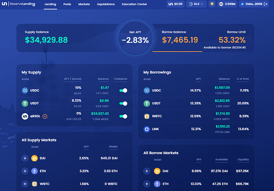Click plus button for ETH borrow market
The height and width of the screenshot is (191, 274).
[x=147, y=184]
